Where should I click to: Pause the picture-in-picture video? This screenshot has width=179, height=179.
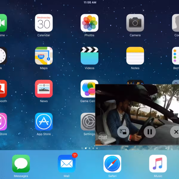pos(150,132)
